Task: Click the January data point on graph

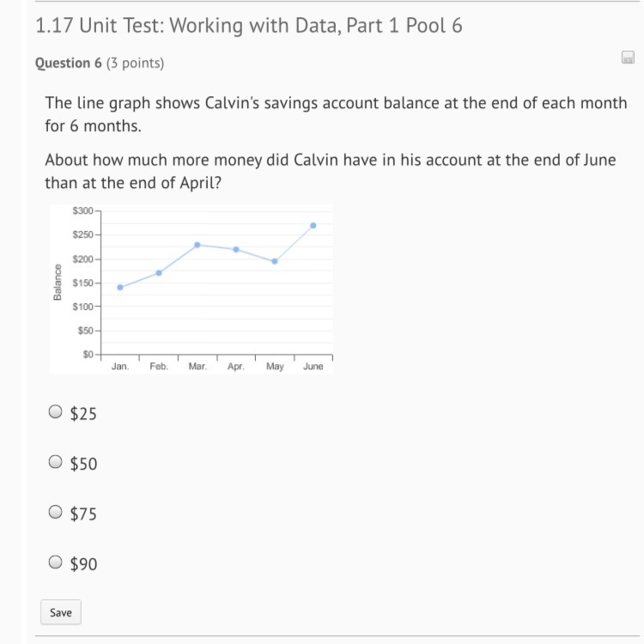Action: [120, 288]
